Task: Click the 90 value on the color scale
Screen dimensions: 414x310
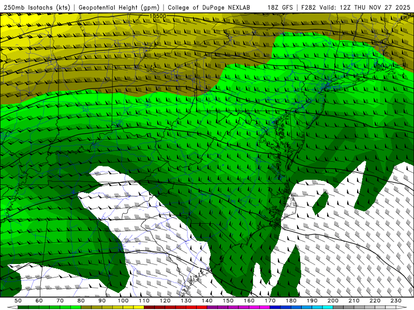Action: coord(102,301)
